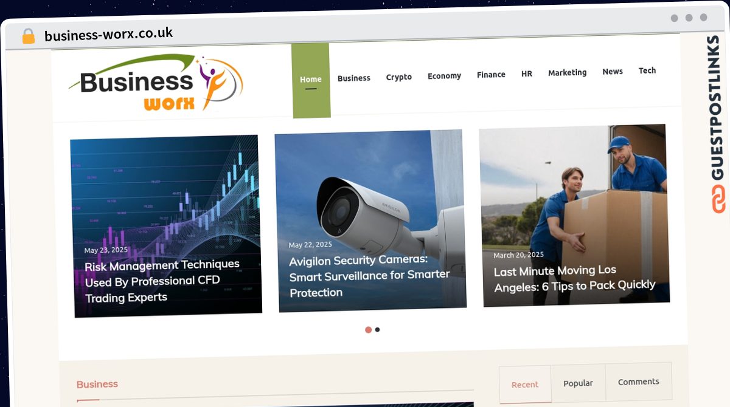730x407 pixels.
Task: Show the Comments tab
Action: tap(638, 381)
